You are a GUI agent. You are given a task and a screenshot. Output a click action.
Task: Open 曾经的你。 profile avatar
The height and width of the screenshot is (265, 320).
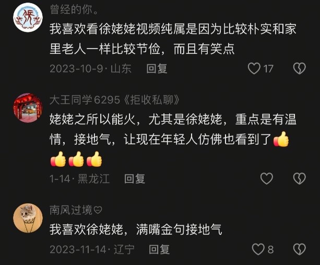pyautogui.click(x=28, y=17)
